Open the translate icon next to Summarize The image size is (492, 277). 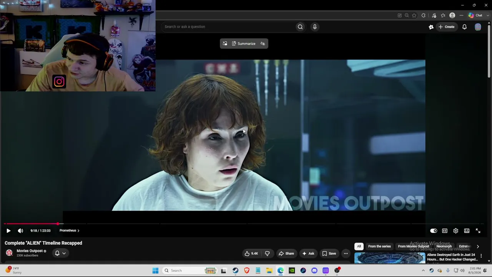[x=263, y=43]
